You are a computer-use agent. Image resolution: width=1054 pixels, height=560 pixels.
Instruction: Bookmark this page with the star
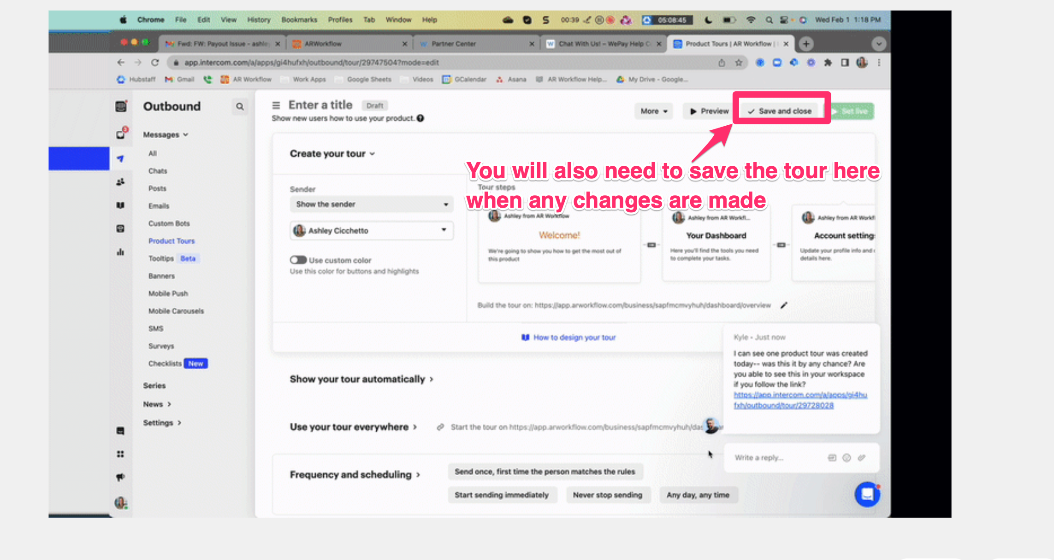pos(739,63)
